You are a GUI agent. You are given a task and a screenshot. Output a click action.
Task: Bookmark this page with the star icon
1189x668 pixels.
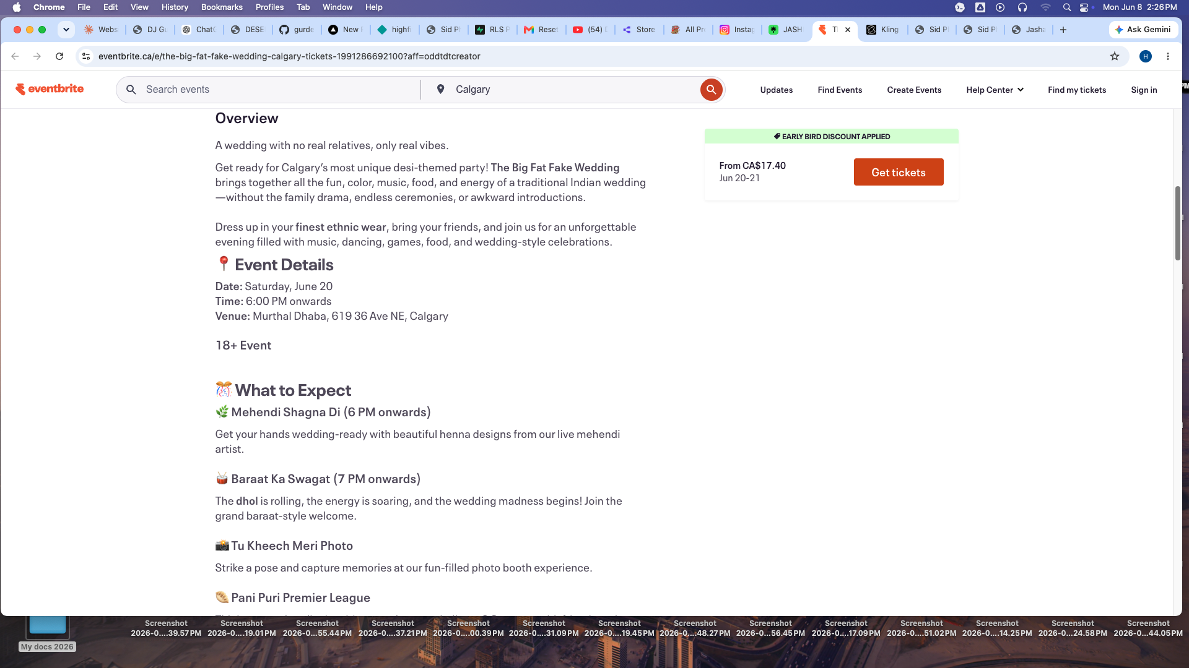1115,56
